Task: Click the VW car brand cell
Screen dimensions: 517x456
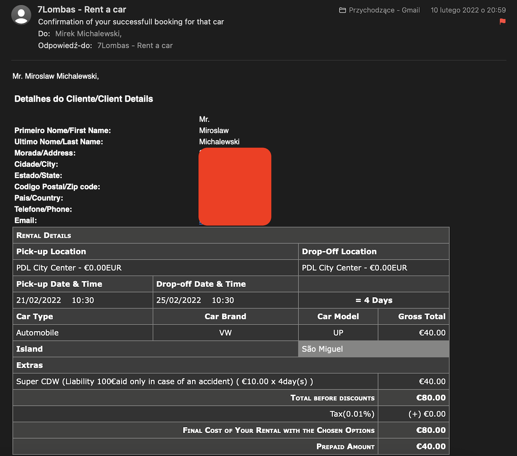Action: [225, 333]
